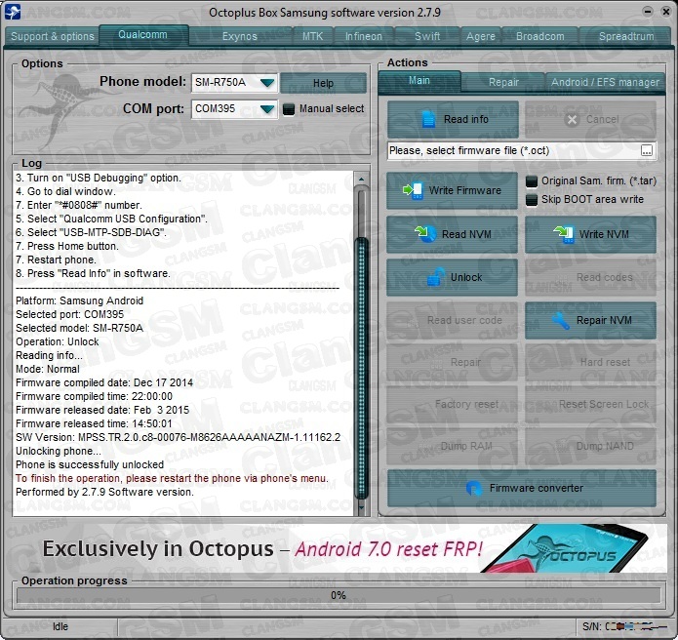Switch to the Broadcom tab
Screen dimensions: 678x640
[x=539, y=36]
